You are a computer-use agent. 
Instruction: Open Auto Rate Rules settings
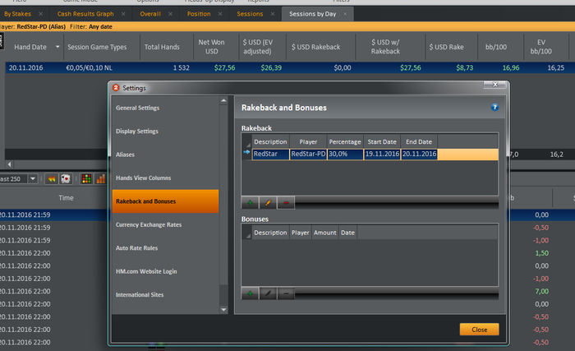pos(166,248)
